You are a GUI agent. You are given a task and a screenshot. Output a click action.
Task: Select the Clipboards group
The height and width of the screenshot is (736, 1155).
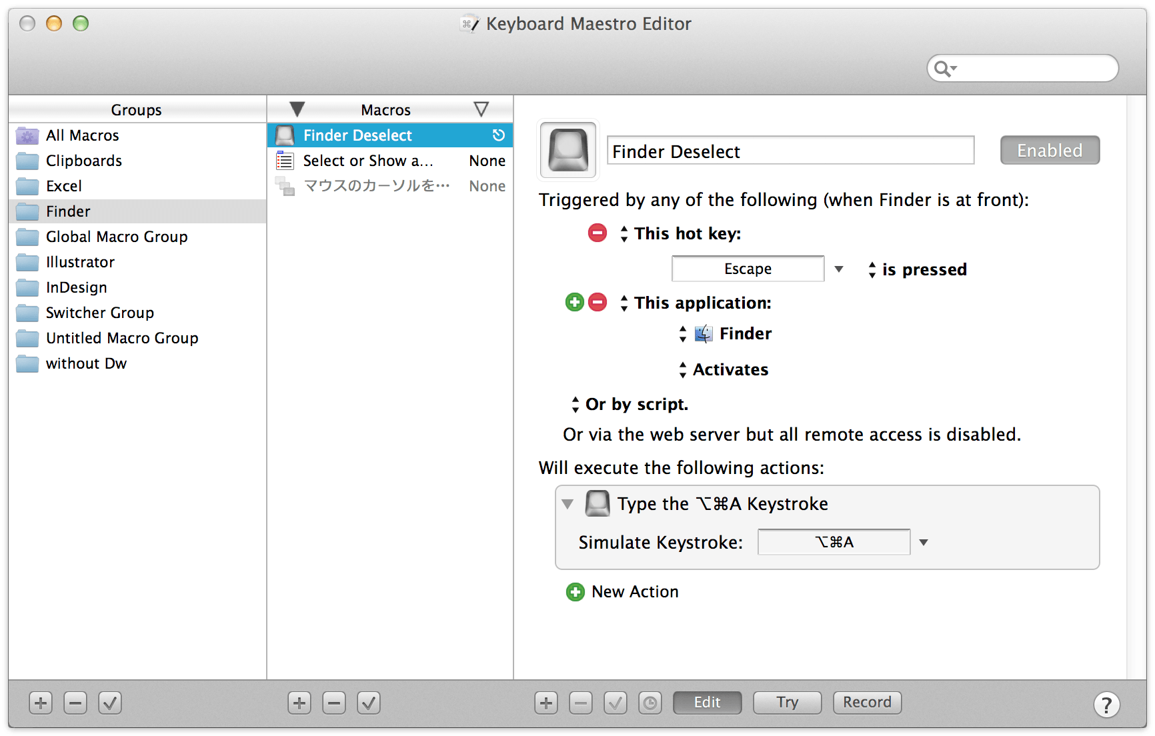pyautogui.click(x=137, y=161)
